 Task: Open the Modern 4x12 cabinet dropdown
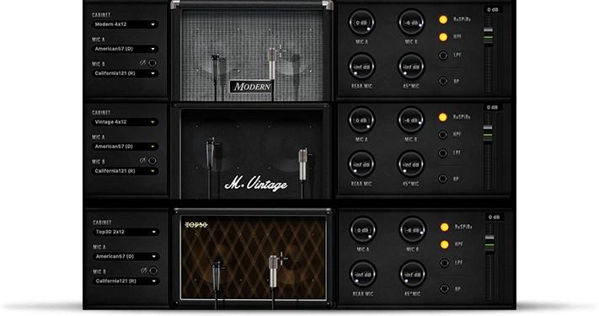[125, 24]
